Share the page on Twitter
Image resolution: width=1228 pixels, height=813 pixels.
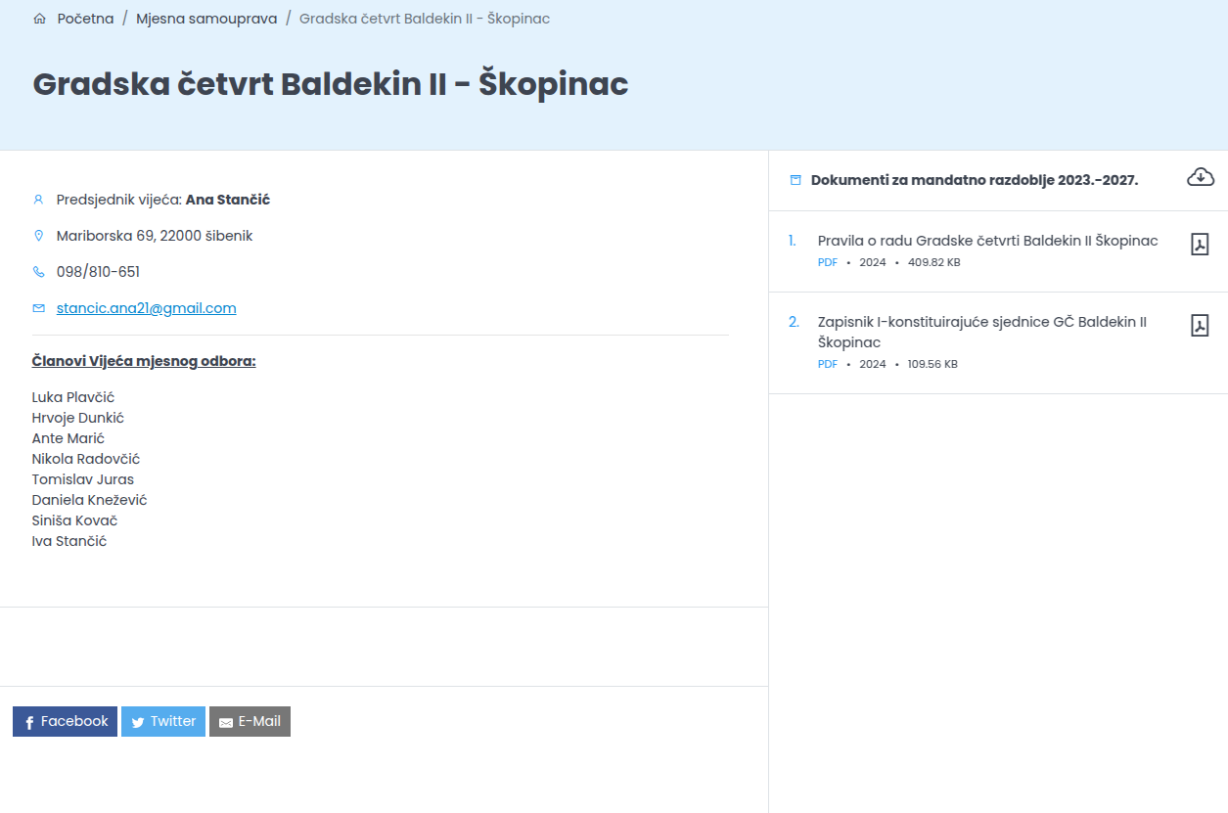[163, 721]
